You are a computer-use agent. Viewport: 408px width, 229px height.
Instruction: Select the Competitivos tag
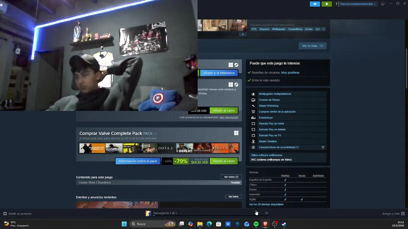pyautogui.click(x=295, y=29)
